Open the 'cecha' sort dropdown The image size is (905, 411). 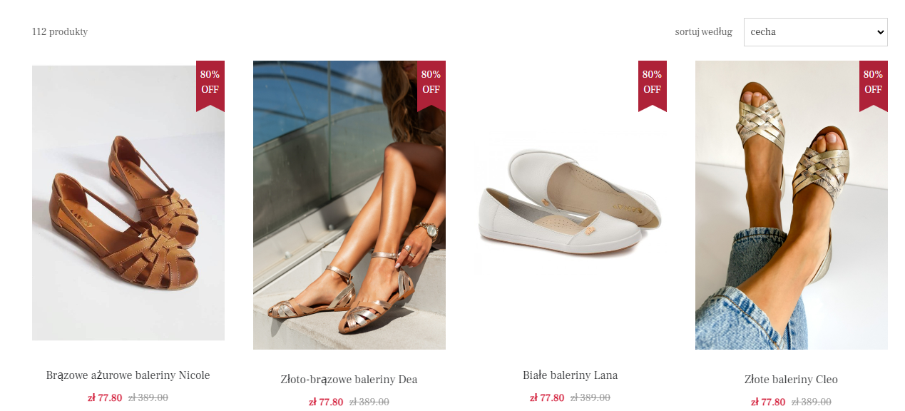[x=815, y=32]
